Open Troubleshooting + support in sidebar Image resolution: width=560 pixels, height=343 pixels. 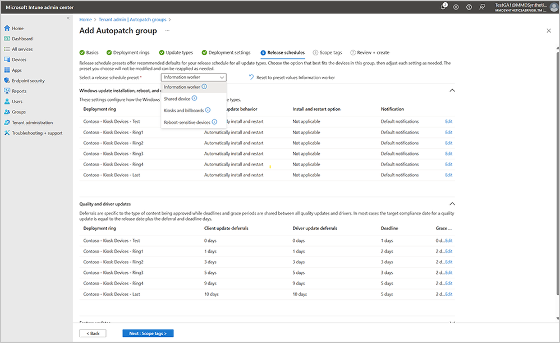[x=37, y=133]
